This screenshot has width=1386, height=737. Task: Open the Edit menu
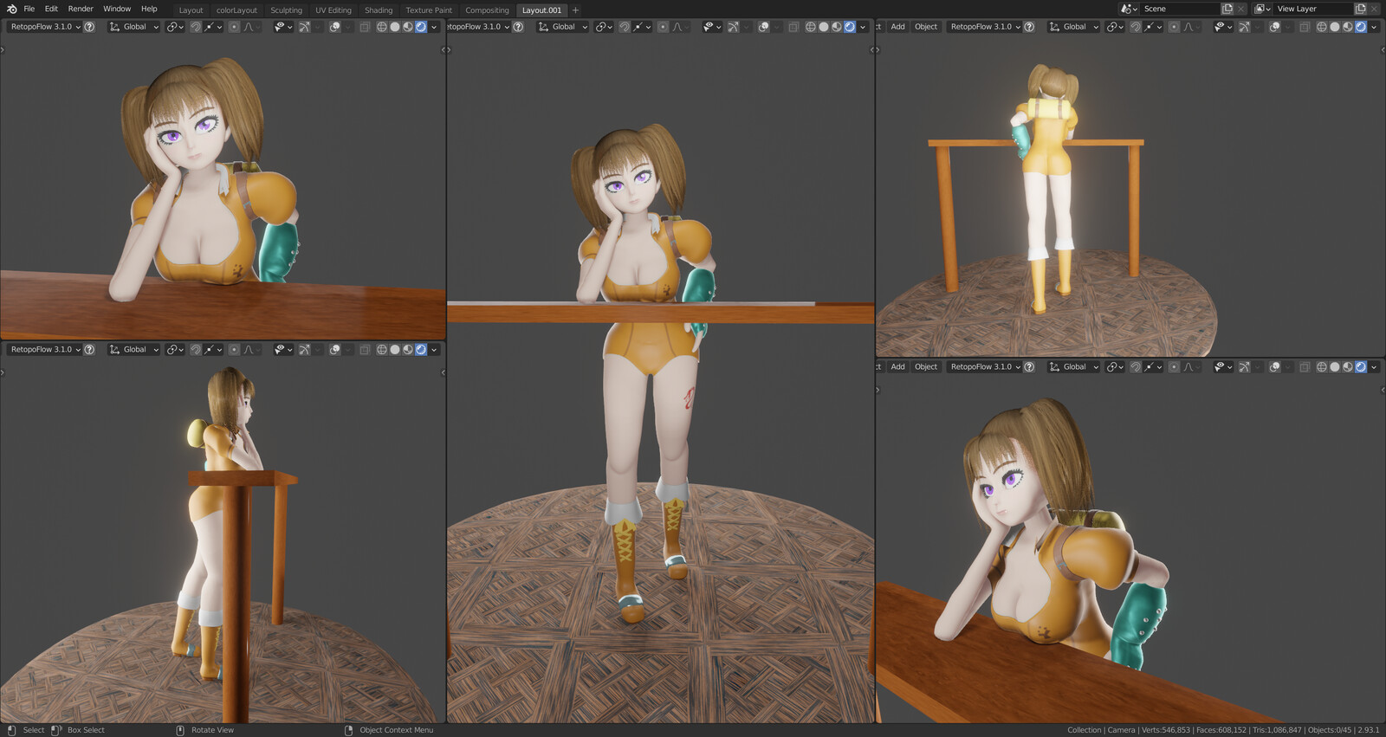tap(51, 9)
